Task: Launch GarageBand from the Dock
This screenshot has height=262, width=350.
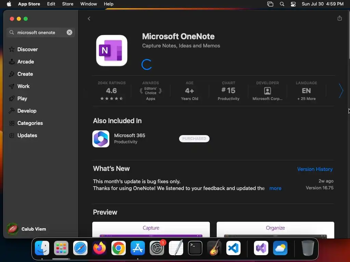Action: [214, 248]
